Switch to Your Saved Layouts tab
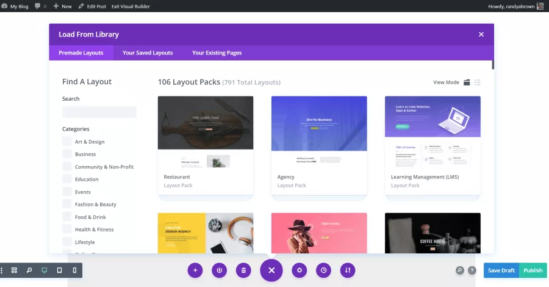This screenshot has width=549, height=287. (148, 53)
